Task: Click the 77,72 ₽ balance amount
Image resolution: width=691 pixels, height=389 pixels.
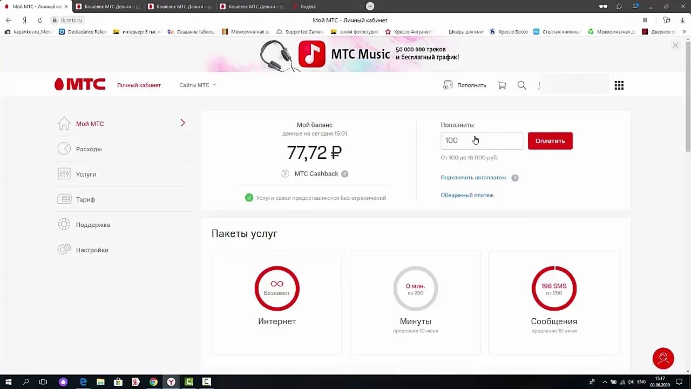Action: tap(314, 153)
